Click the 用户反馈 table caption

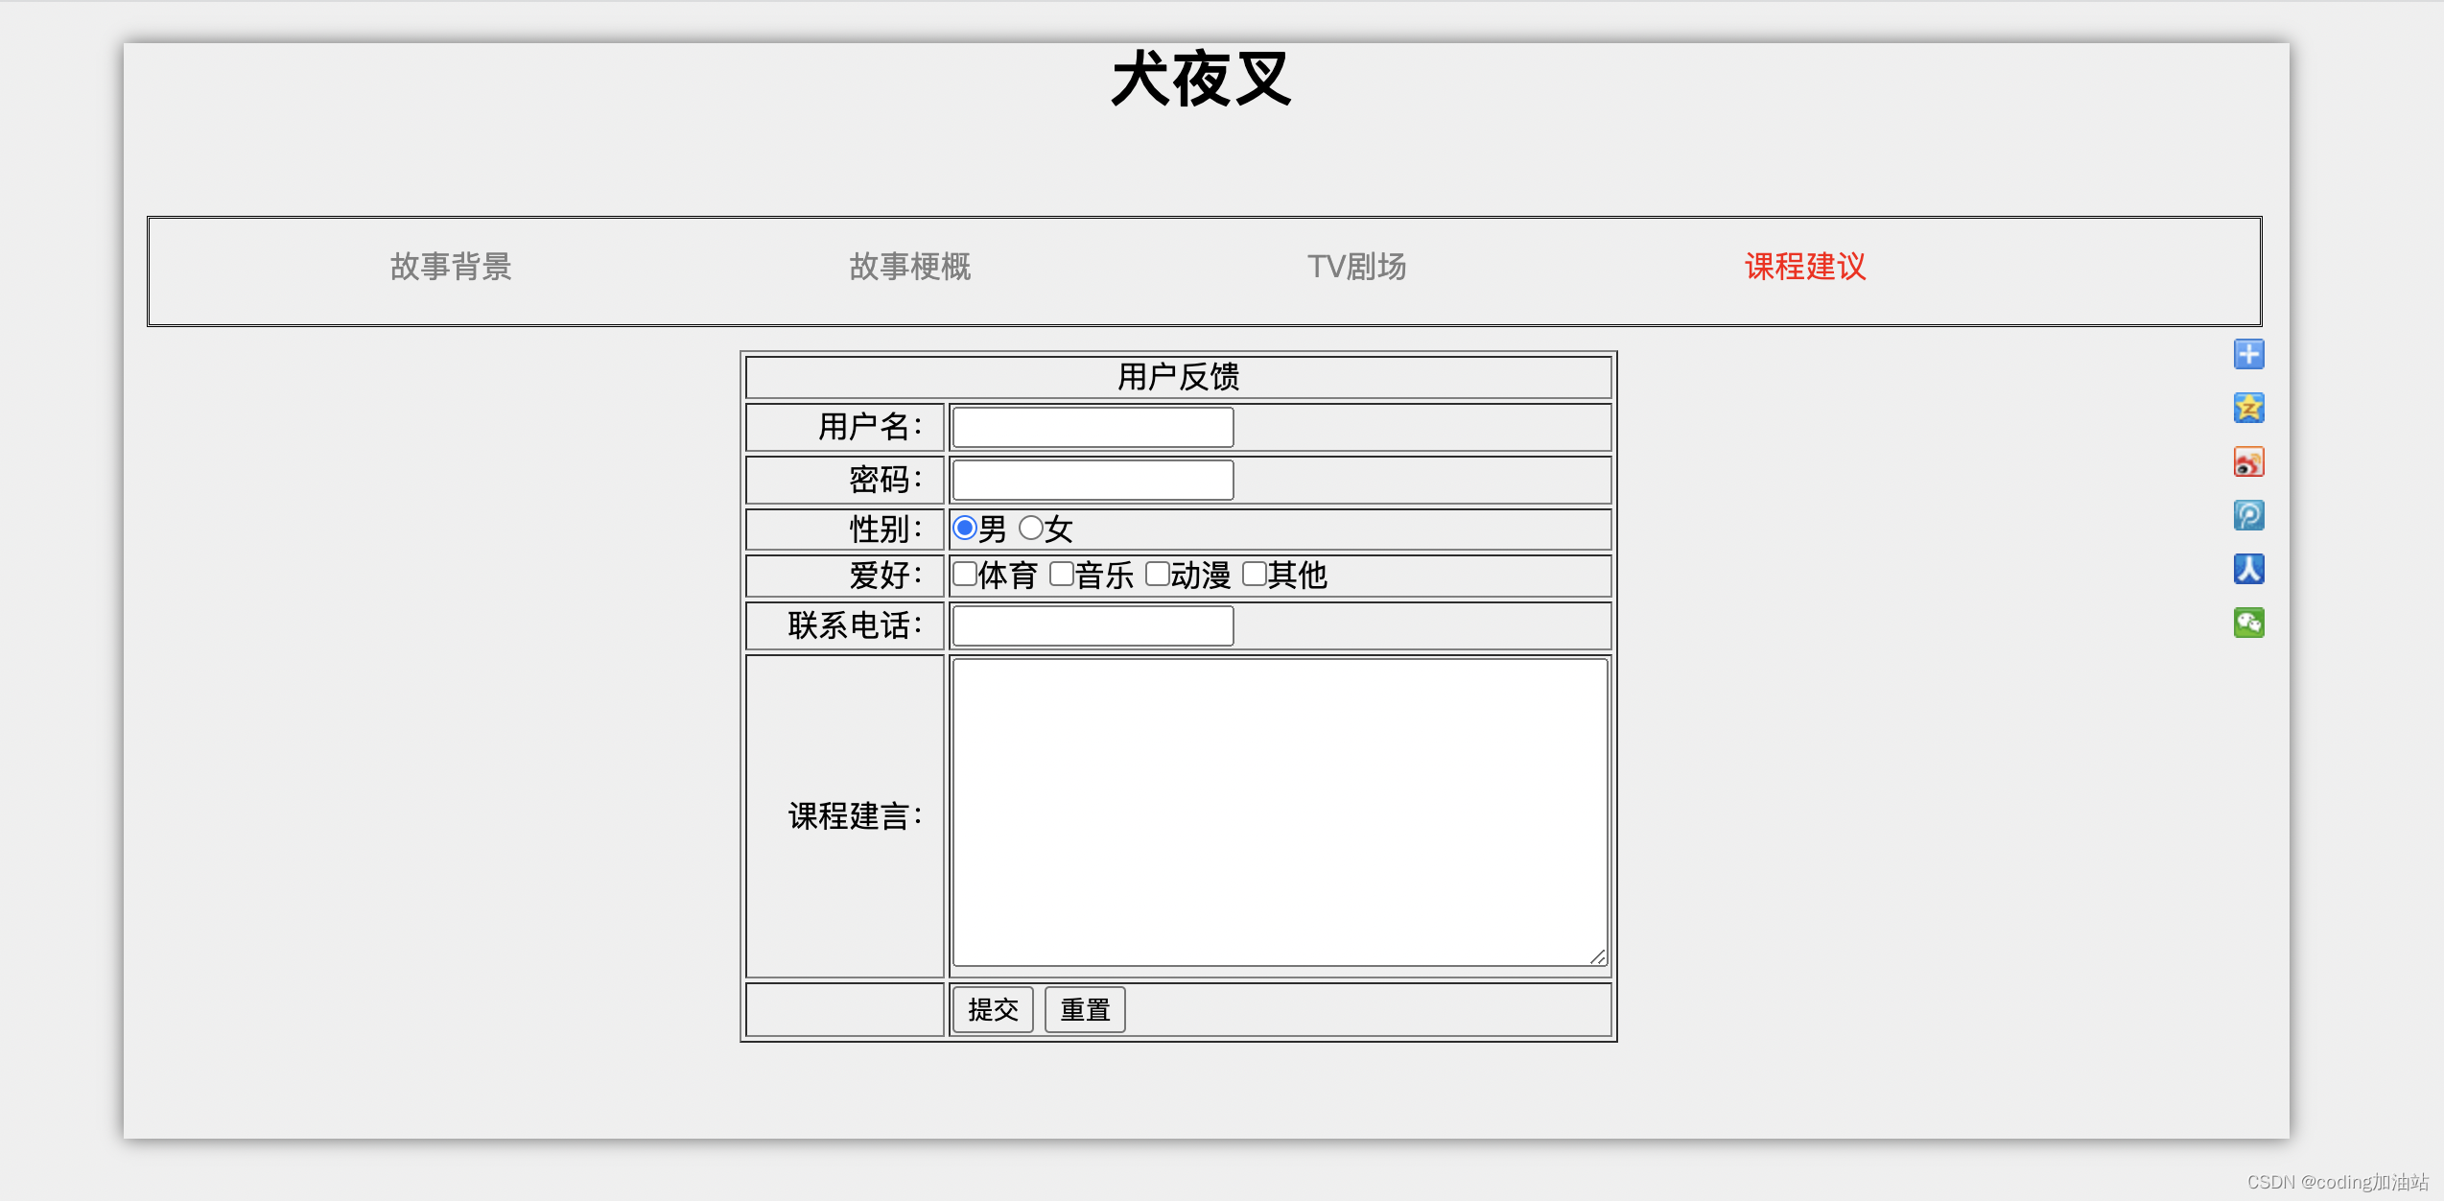click(1178, 377)
